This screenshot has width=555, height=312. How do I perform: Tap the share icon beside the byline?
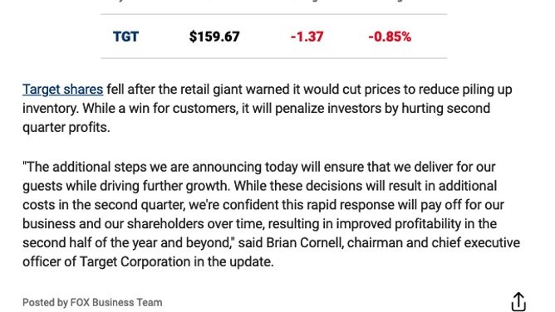(518, 301)
